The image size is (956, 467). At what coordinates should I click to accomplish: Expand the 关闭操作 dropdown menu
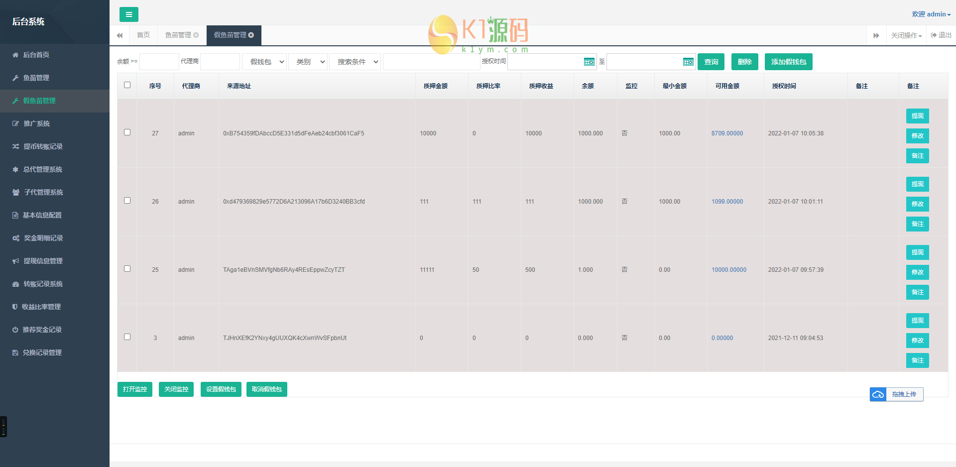click(x=906, y=35)
